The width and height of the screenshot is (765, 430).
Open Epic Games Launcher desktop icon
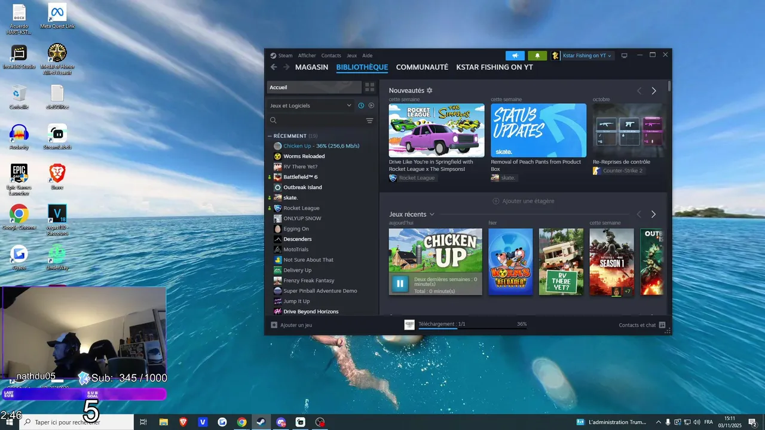19,179
